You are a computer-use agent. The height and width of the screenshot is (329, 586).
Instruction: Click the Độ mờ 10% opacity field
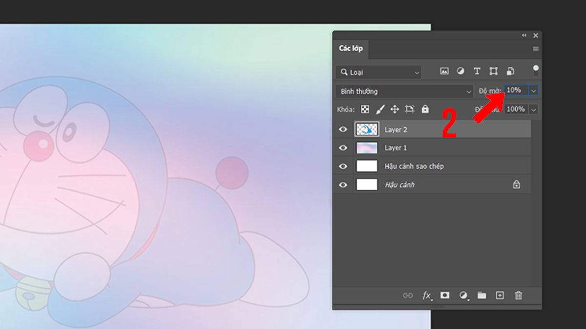coord(517,91)
